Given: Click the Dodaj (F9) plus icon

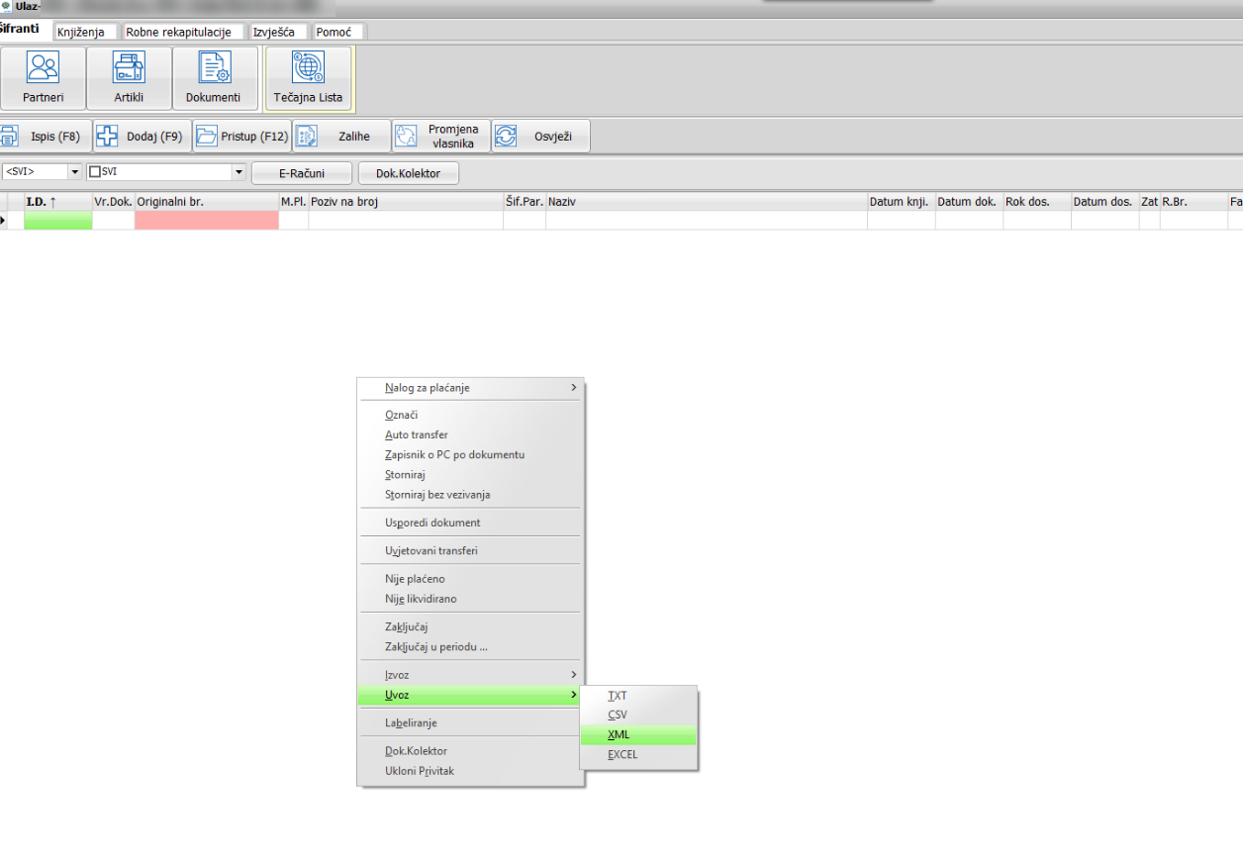Looking at the screenshot, I should (x=107, y=137).
